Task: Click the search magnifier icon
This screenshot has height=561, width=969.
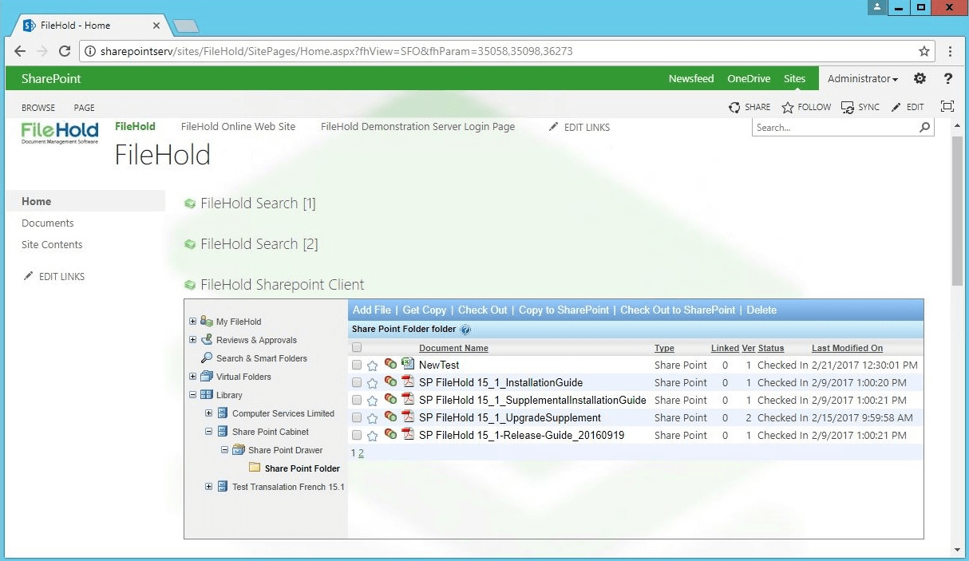Action: click(x=925, y=127)
